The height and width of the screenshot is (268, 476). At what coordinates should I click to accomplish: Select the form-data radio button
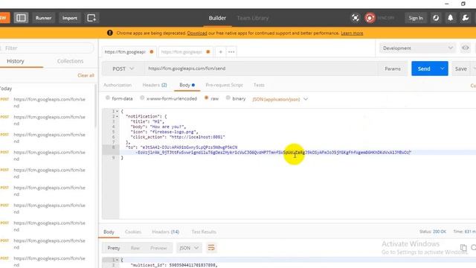pos(108,98)
